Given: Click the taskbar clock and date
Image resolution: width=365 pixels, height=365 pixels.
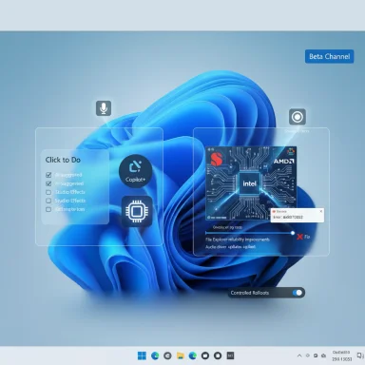Looking at the screenshot, I should coord(342,355).
